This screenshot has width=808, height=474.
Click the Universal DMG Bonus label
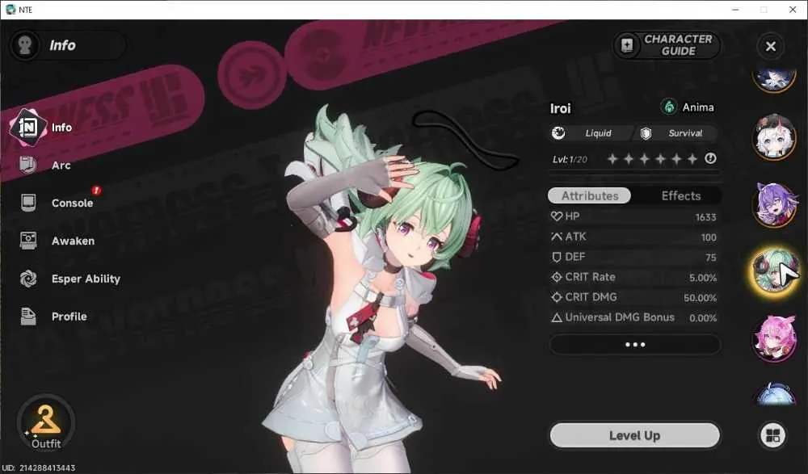620,317
